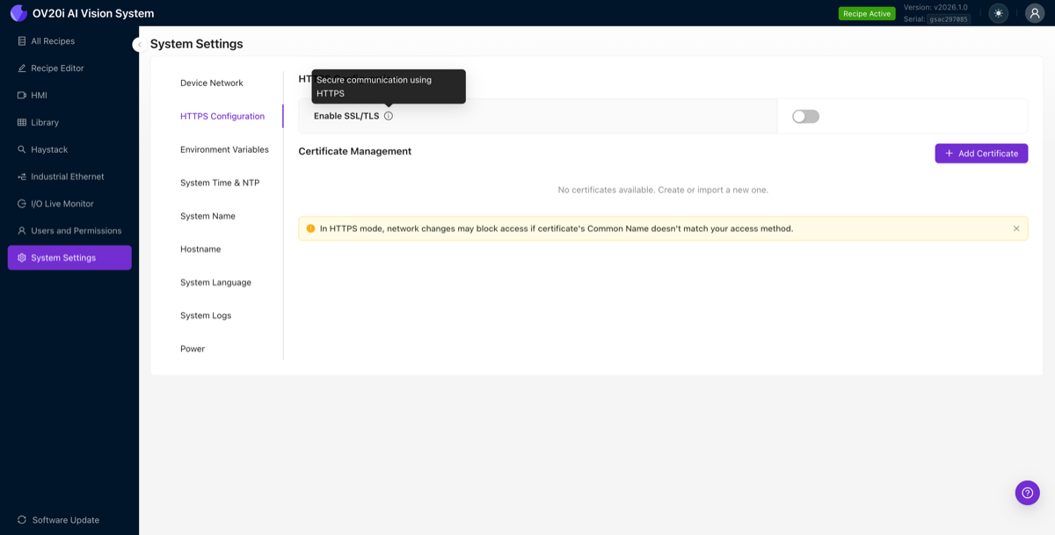Open Haystack search
This screenshot has height=535, width=1055.
click(49, 149)
